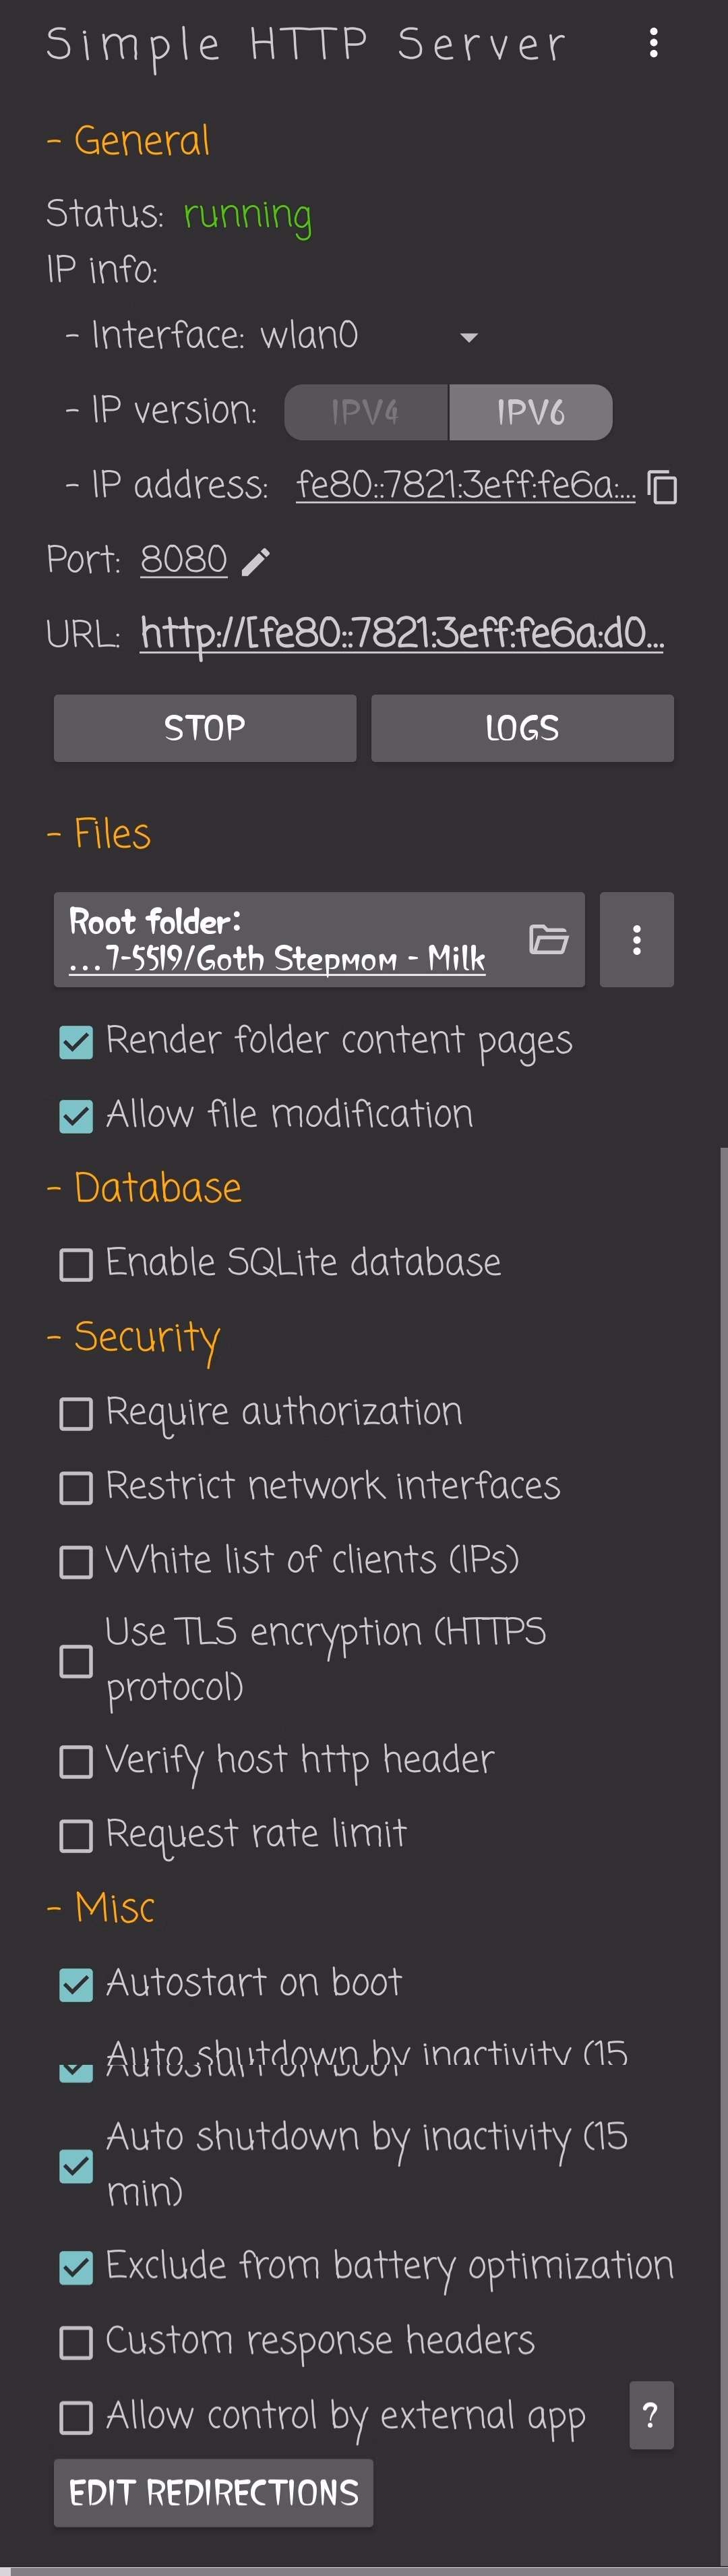Browse for root folder using folder icon

pos(548,939)
